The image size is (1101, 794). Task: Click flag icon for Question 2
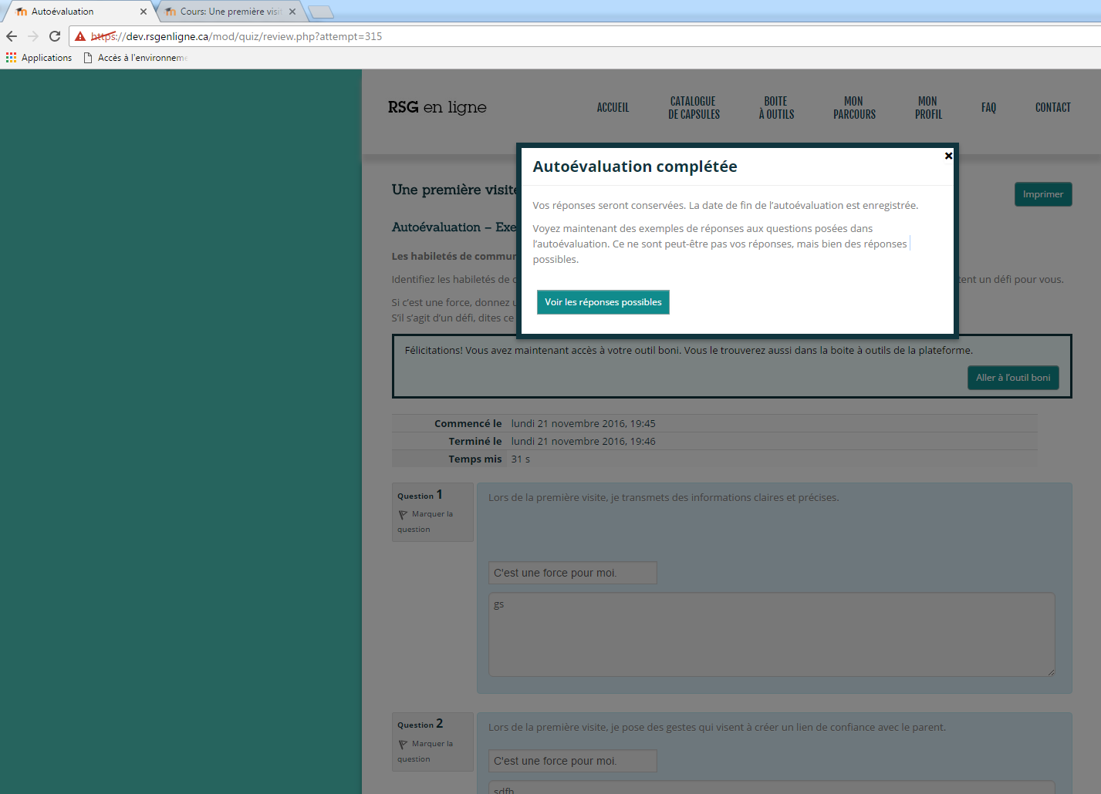click(403, 745)
